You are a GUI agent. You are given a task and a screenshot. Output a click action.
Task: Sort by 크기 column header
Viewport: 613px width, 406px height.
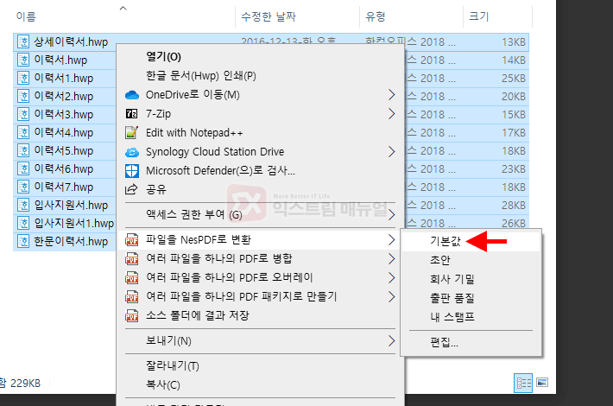pyautogui.click(x=479, y=16)
